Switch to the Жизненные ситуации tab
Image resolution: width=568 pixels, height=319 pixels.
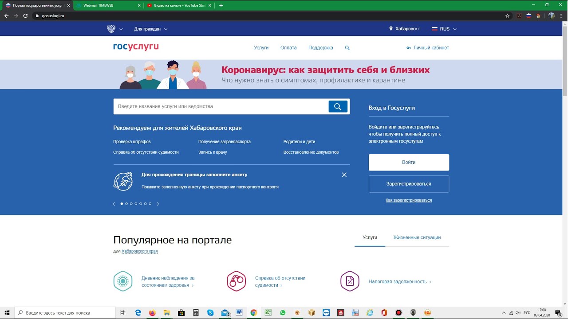pos(417,237)
